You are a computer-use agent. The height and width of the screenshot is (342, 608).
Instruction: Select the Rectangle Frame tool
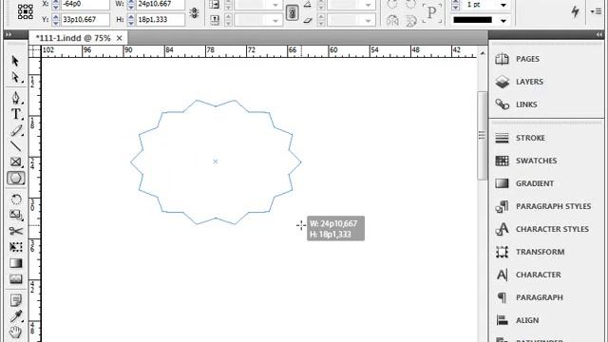pyautogui.click(x=15, y=162)
